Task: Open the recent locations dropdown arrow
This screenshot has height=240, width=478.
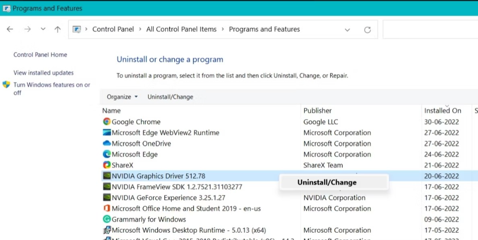Action: (x=43, y=29)
